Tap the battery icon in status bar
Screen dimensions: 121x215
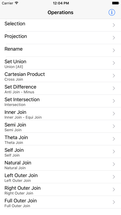(115, 3)
